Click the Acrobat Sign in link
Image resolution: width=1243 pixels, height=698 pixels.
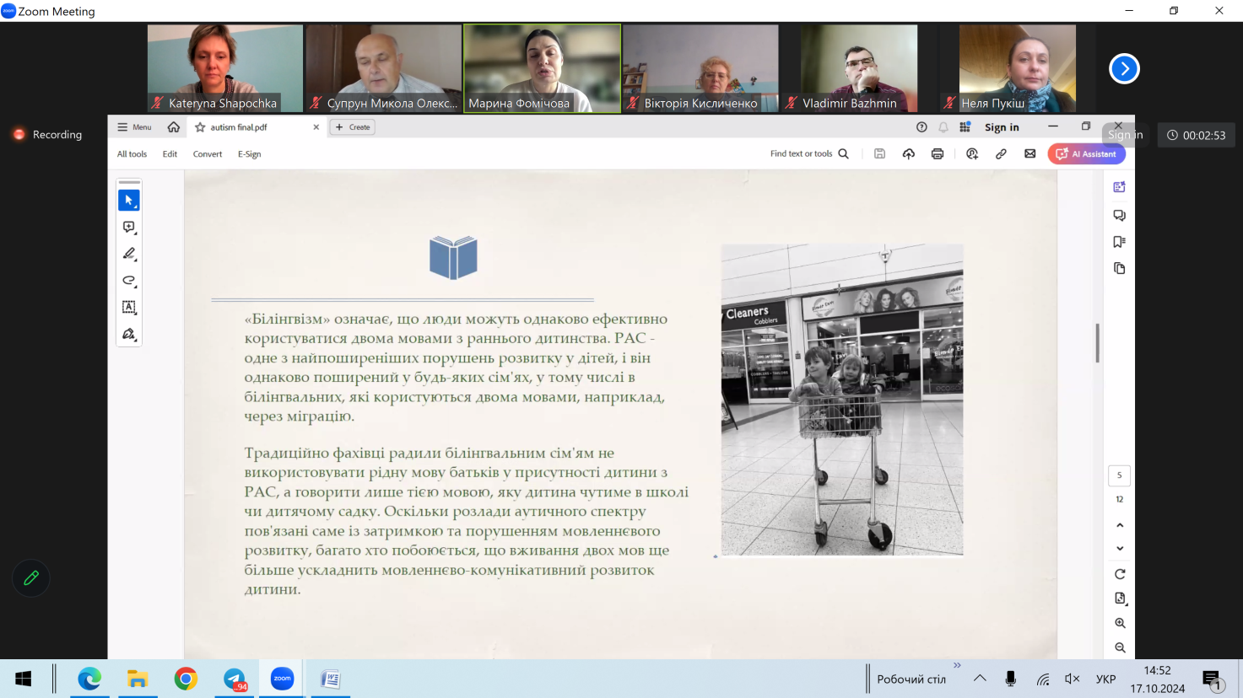1002,127
